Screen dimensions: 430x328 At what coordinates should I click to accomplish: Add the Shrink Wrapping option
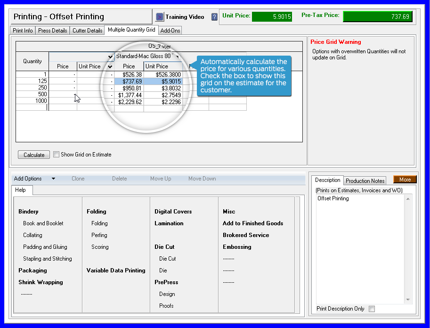pyautogui.click(x=41, y=282)
